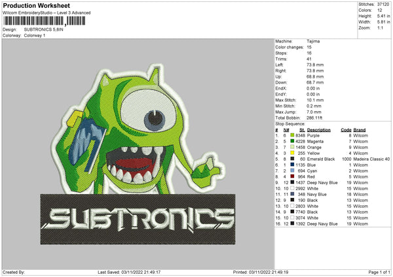Image resolution: width=393 pixels, height=277 pixels.
Task: Click the swatch in the 190 Black row
Action: pyautogui.click(x=292, y=200)
